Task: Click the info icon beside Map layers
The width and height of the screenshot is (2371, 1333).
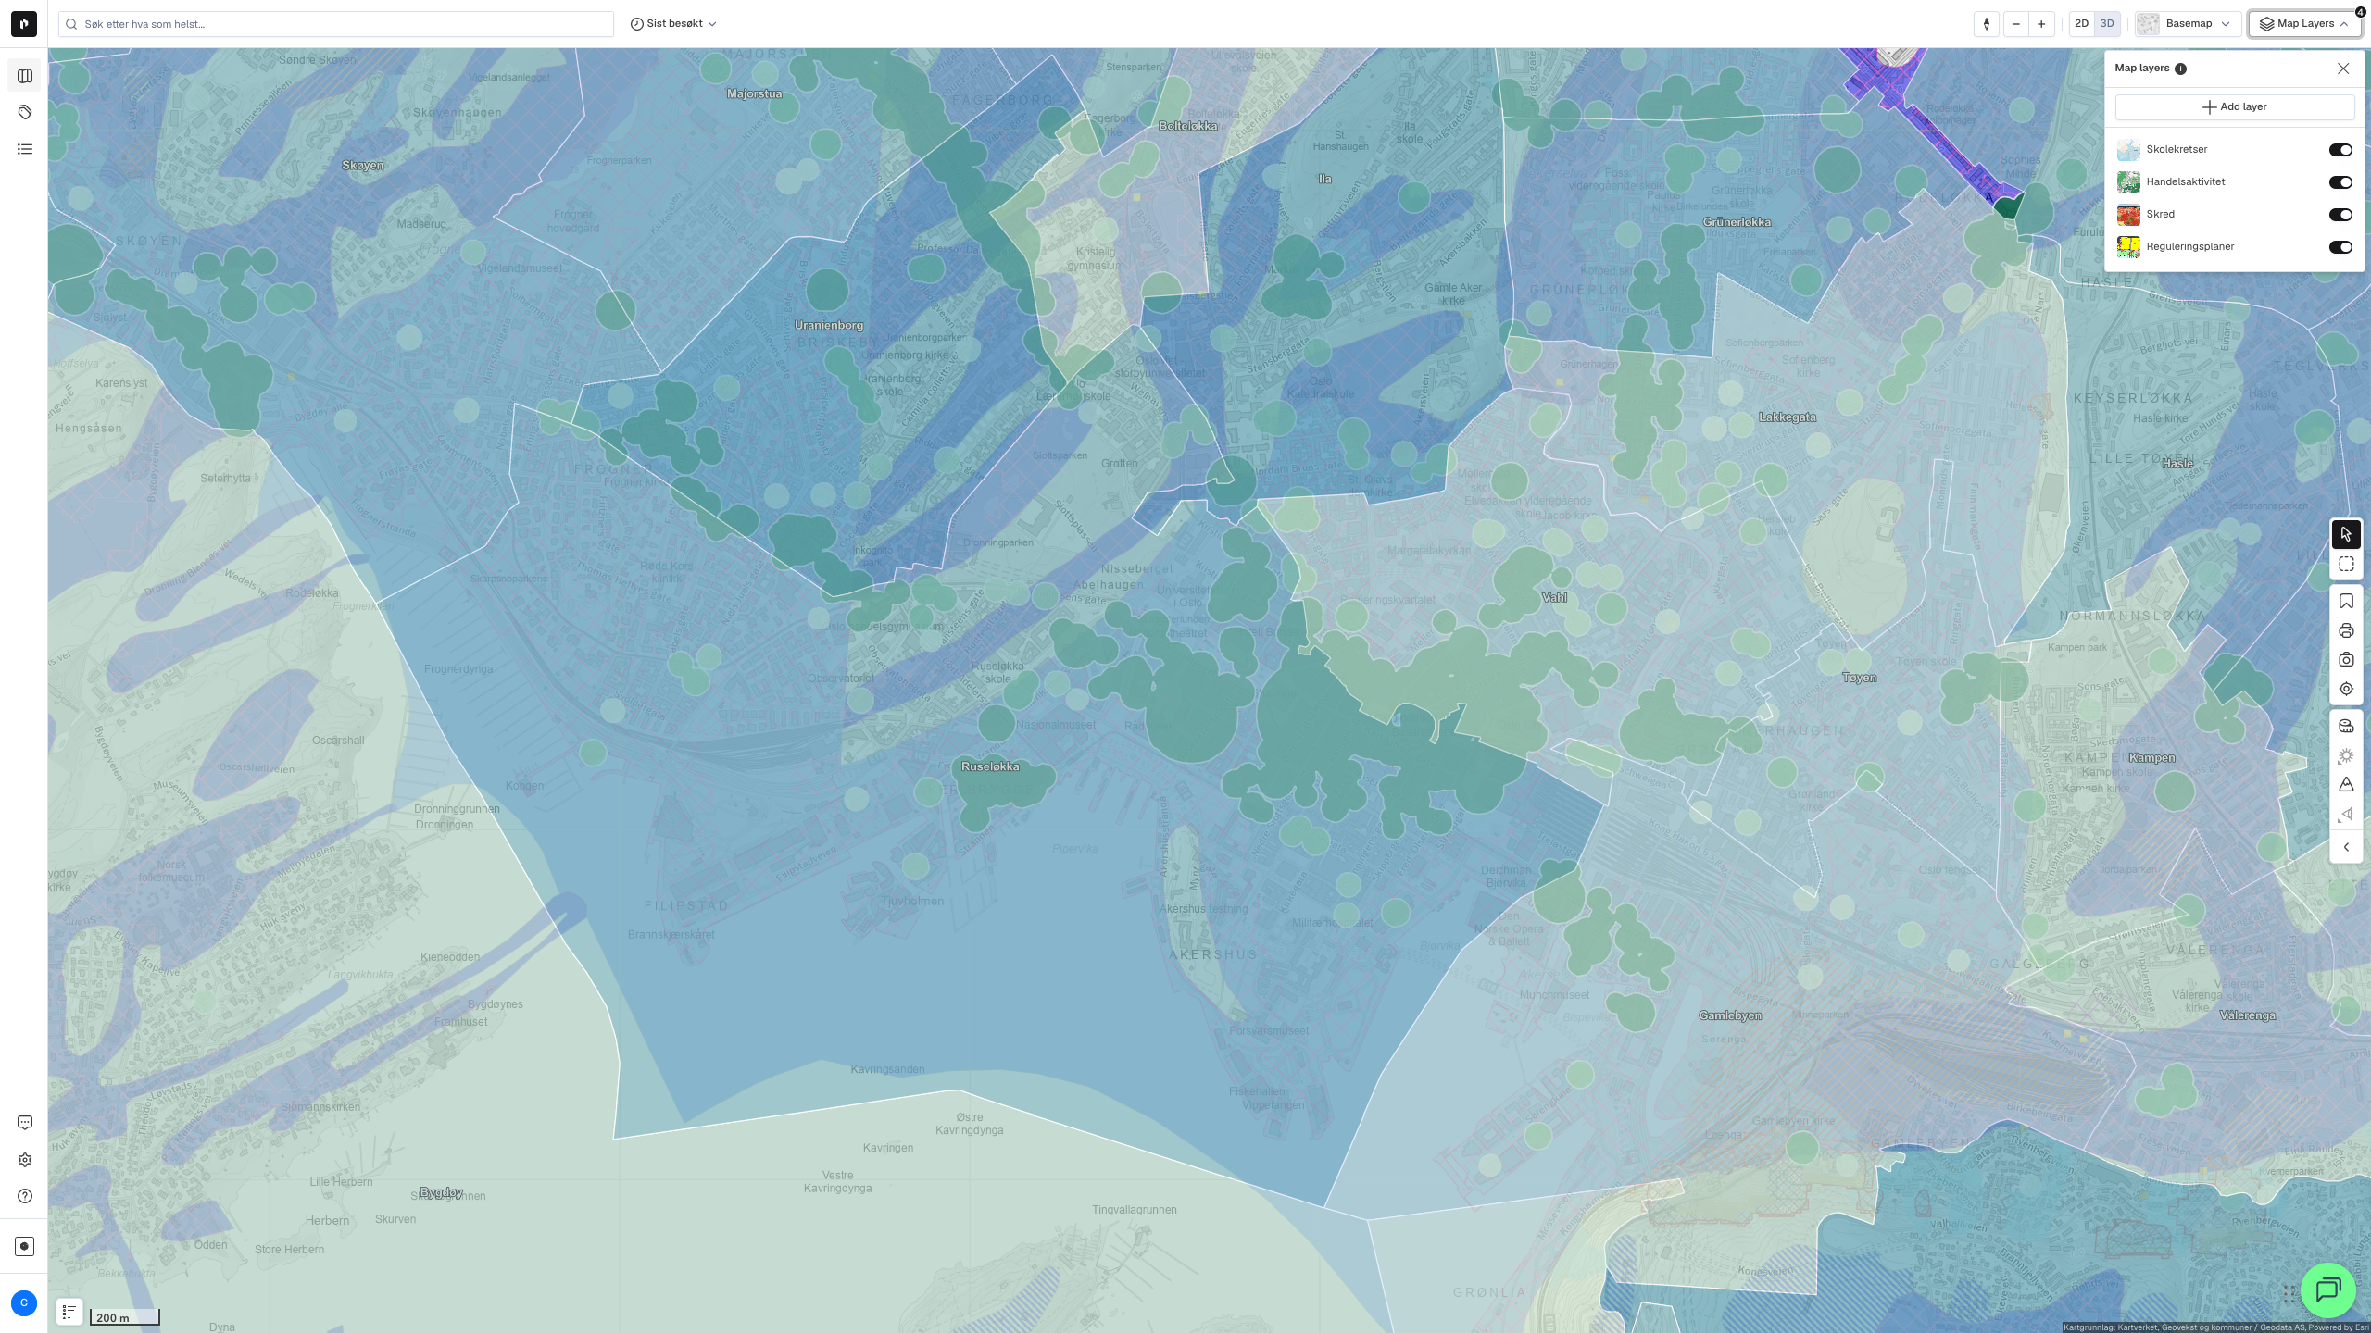Action: 2180,69
